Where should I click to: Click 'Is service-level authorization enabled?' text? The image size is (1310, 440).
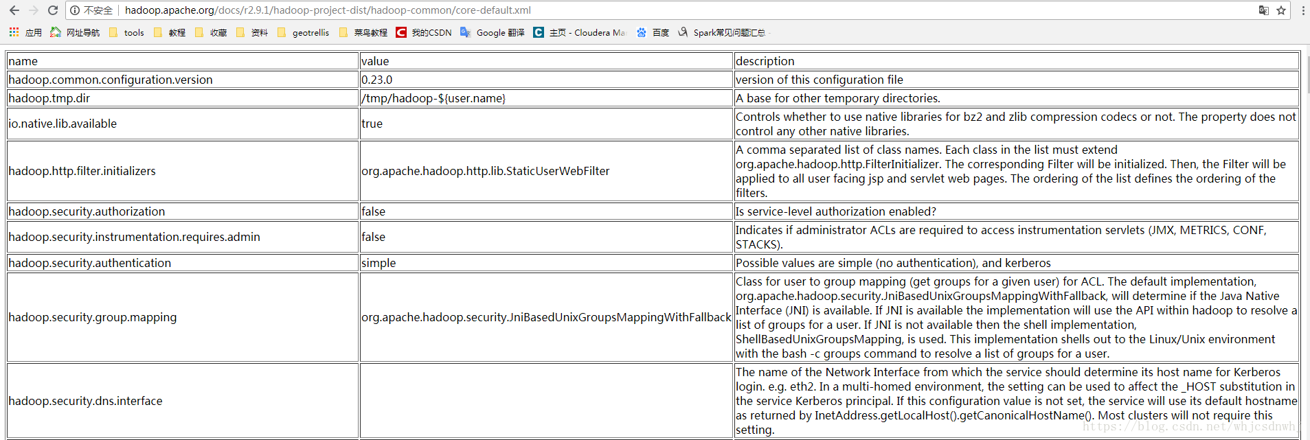(836, 211)
